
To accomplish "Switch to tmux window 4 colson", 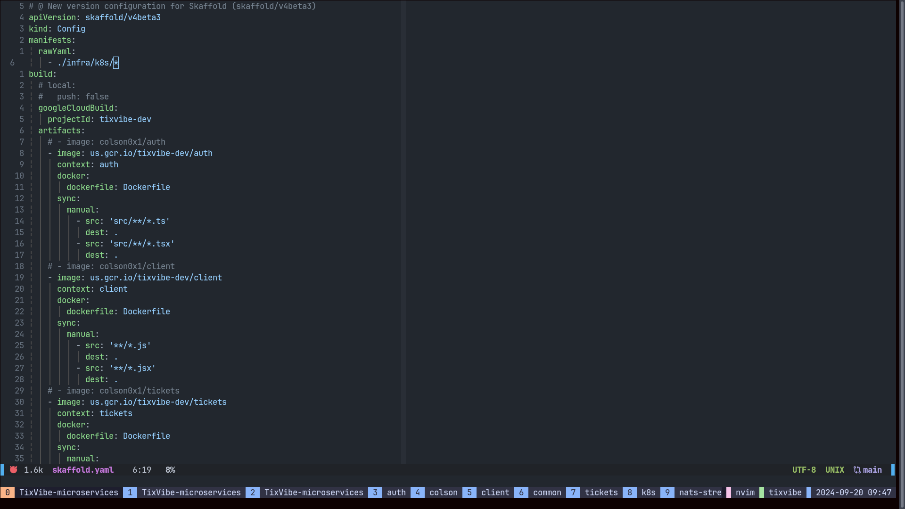I will coord(443,493).
